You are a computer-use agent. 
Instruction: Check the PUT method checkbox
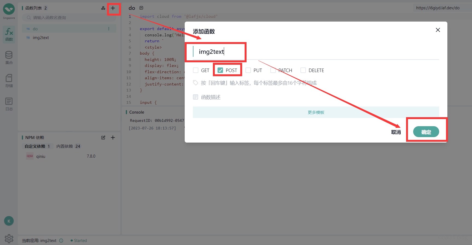click(x=248, y=70)
